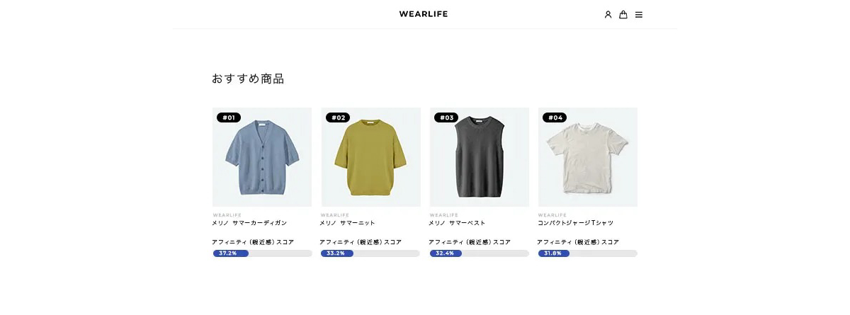Click the #04 rank badge
Image resolution: width=850 pixels, height=315 pixels.
point(555,118)
